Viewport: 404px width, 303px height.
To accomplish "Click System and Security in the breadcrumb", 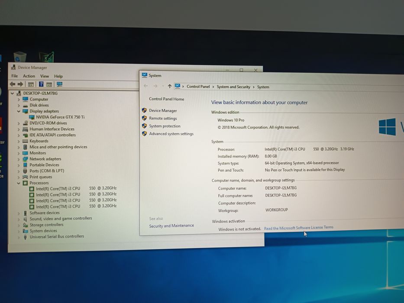I will coord(233,87).
